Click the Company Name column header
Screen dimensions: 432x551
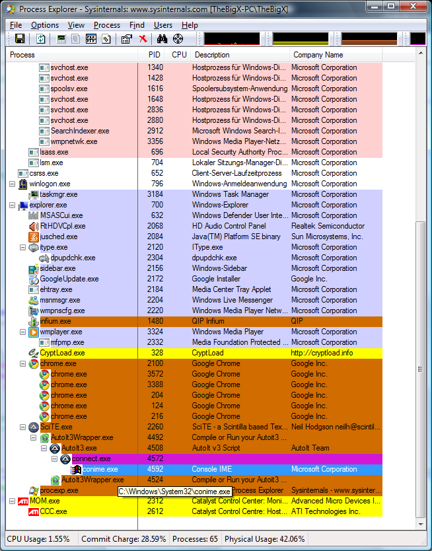click(318, 55)
